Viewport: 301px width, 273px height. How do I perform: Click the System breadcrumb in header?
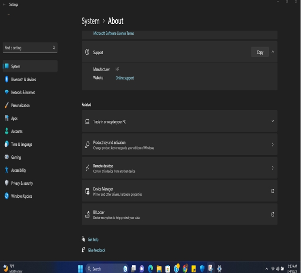(x=90, y=21)
